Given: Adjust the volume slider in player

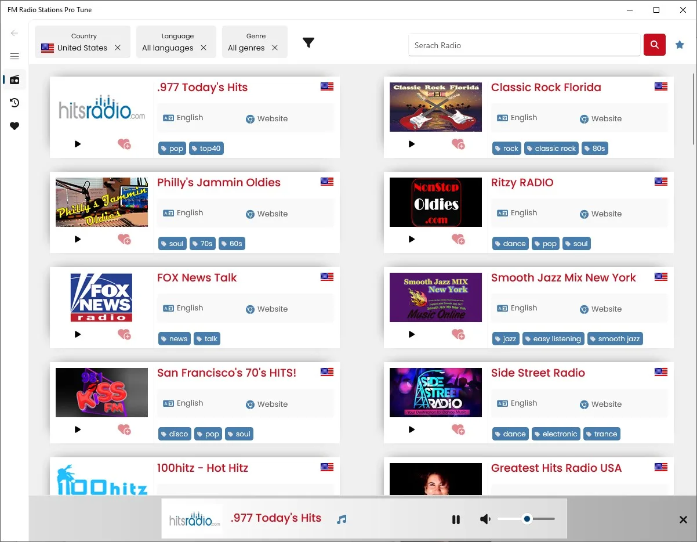Looking at the screenshot, I should (527, 519).
